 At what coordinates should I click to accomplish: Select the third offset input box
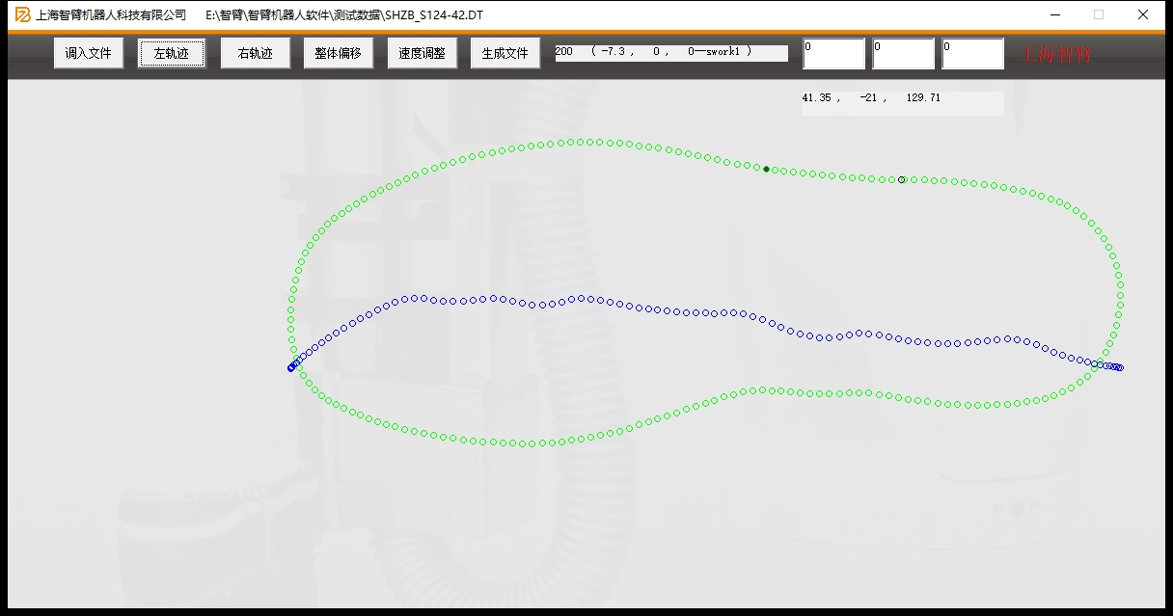[972, 54]
